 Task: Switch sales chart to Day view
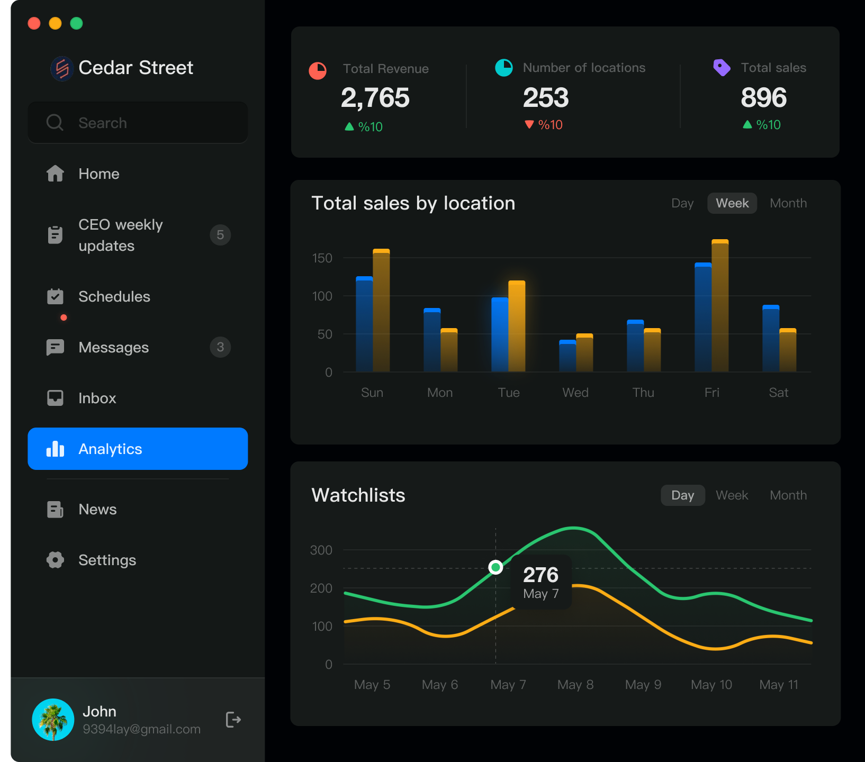(682, 203)
